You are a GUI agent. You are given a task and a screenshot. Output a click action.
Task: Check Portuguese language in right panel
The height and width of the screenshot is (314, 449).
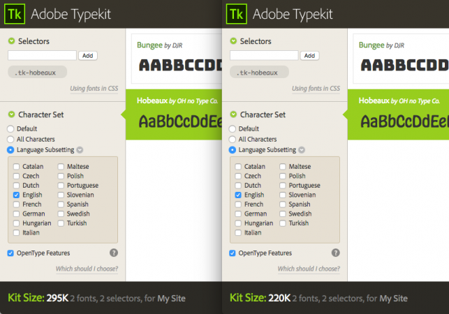(283, 186)
